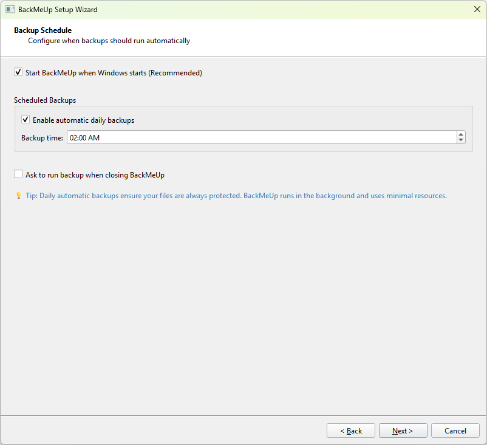Uncheck "Enable automatic daily backups"
This screenshot has height=445, width=487.
pyautogui.click(x=26, y=119)
